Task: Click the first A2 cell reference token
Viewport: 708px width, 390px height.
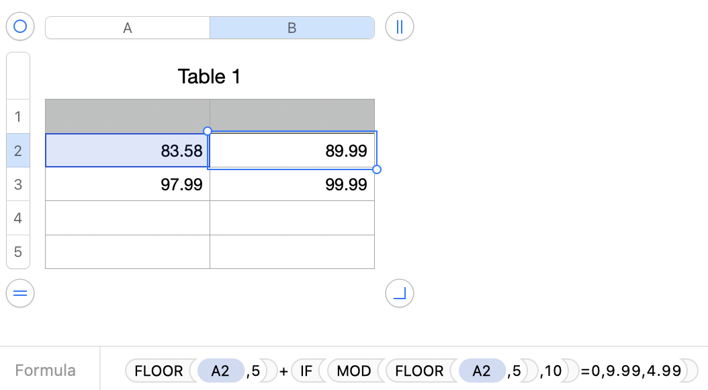Action: [220, 370]
